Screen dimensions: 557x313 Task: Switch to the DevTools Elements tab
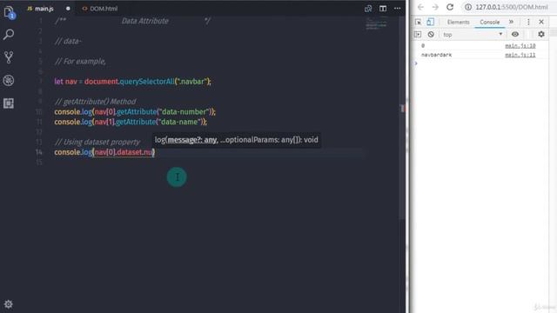click(459, 22)
